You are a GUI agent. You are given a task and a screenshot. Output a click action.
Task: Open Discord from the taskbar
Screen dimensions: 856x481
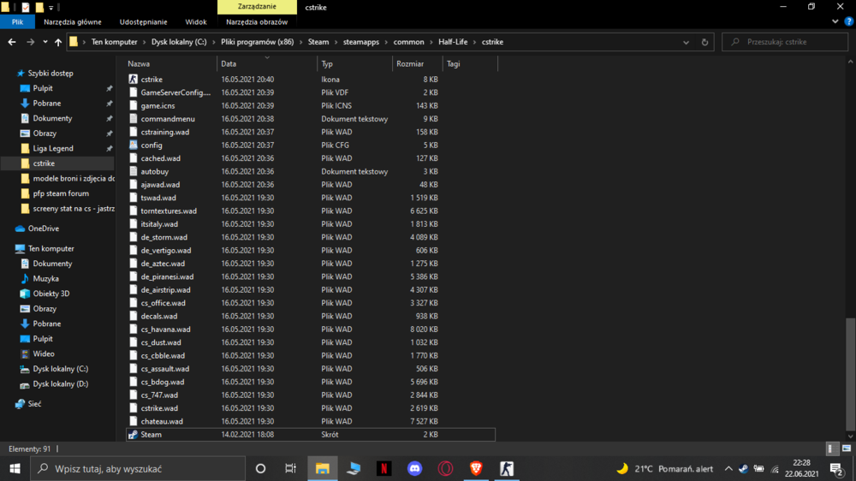click(414, 468)
